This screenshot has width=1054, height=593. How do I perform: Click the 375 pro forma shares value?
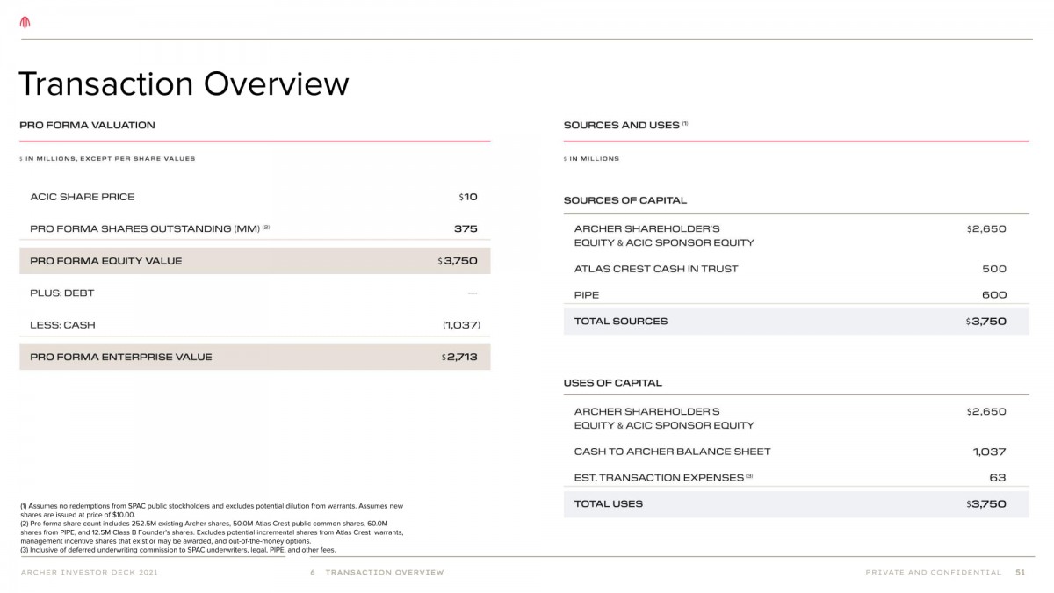point(466,228)
